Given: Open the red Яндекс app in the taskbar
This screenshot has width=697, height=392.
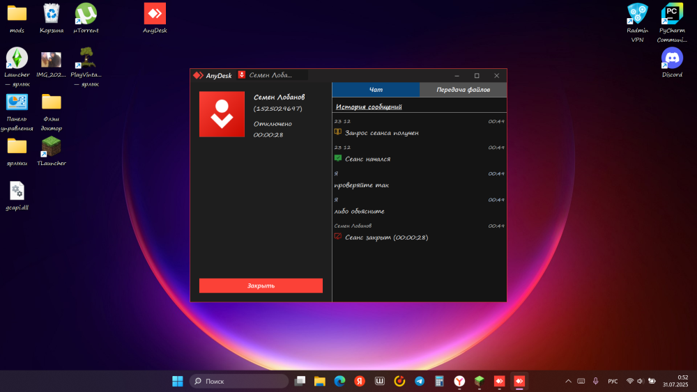Looking at the screenshot, I should click(360, 381).
